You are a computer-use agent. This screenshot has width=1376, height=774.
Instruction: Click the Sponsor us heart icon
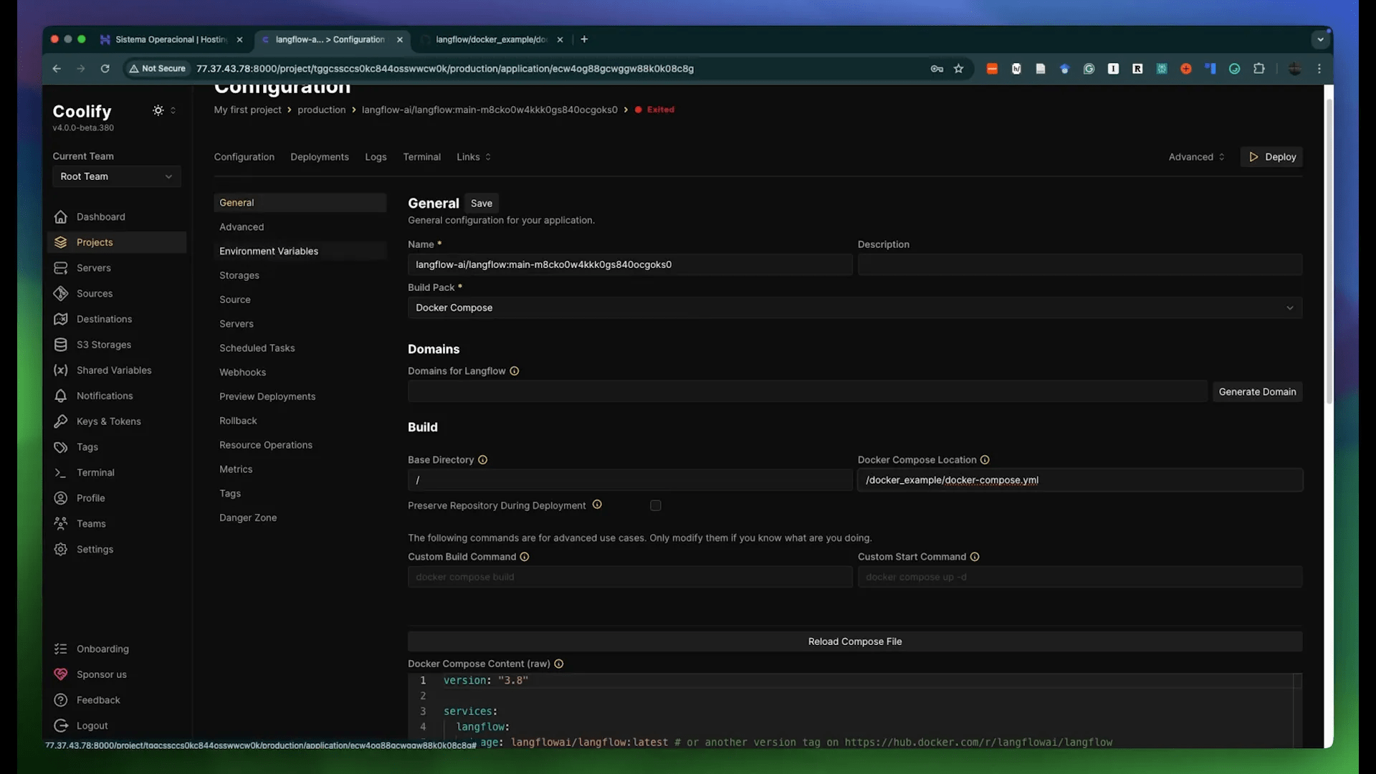pos(61,674)
